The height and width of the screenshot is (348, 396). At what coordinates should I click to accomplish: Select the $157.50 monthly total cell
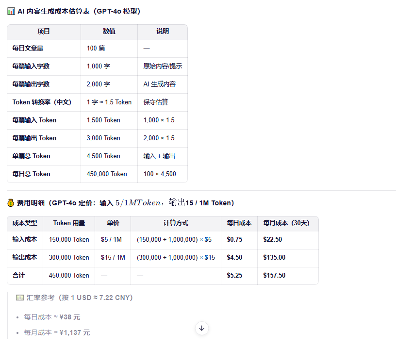click(274, 275)
